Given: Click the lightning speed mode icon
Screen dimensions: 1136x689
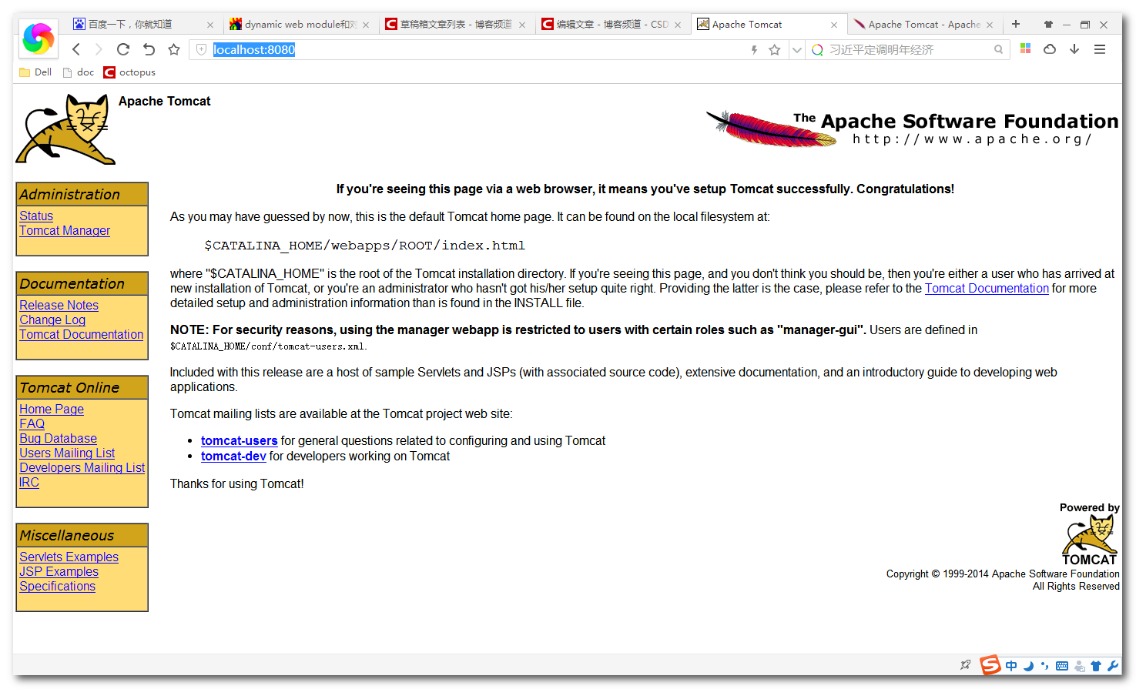Looking at the screenshot, I should 754,49.
